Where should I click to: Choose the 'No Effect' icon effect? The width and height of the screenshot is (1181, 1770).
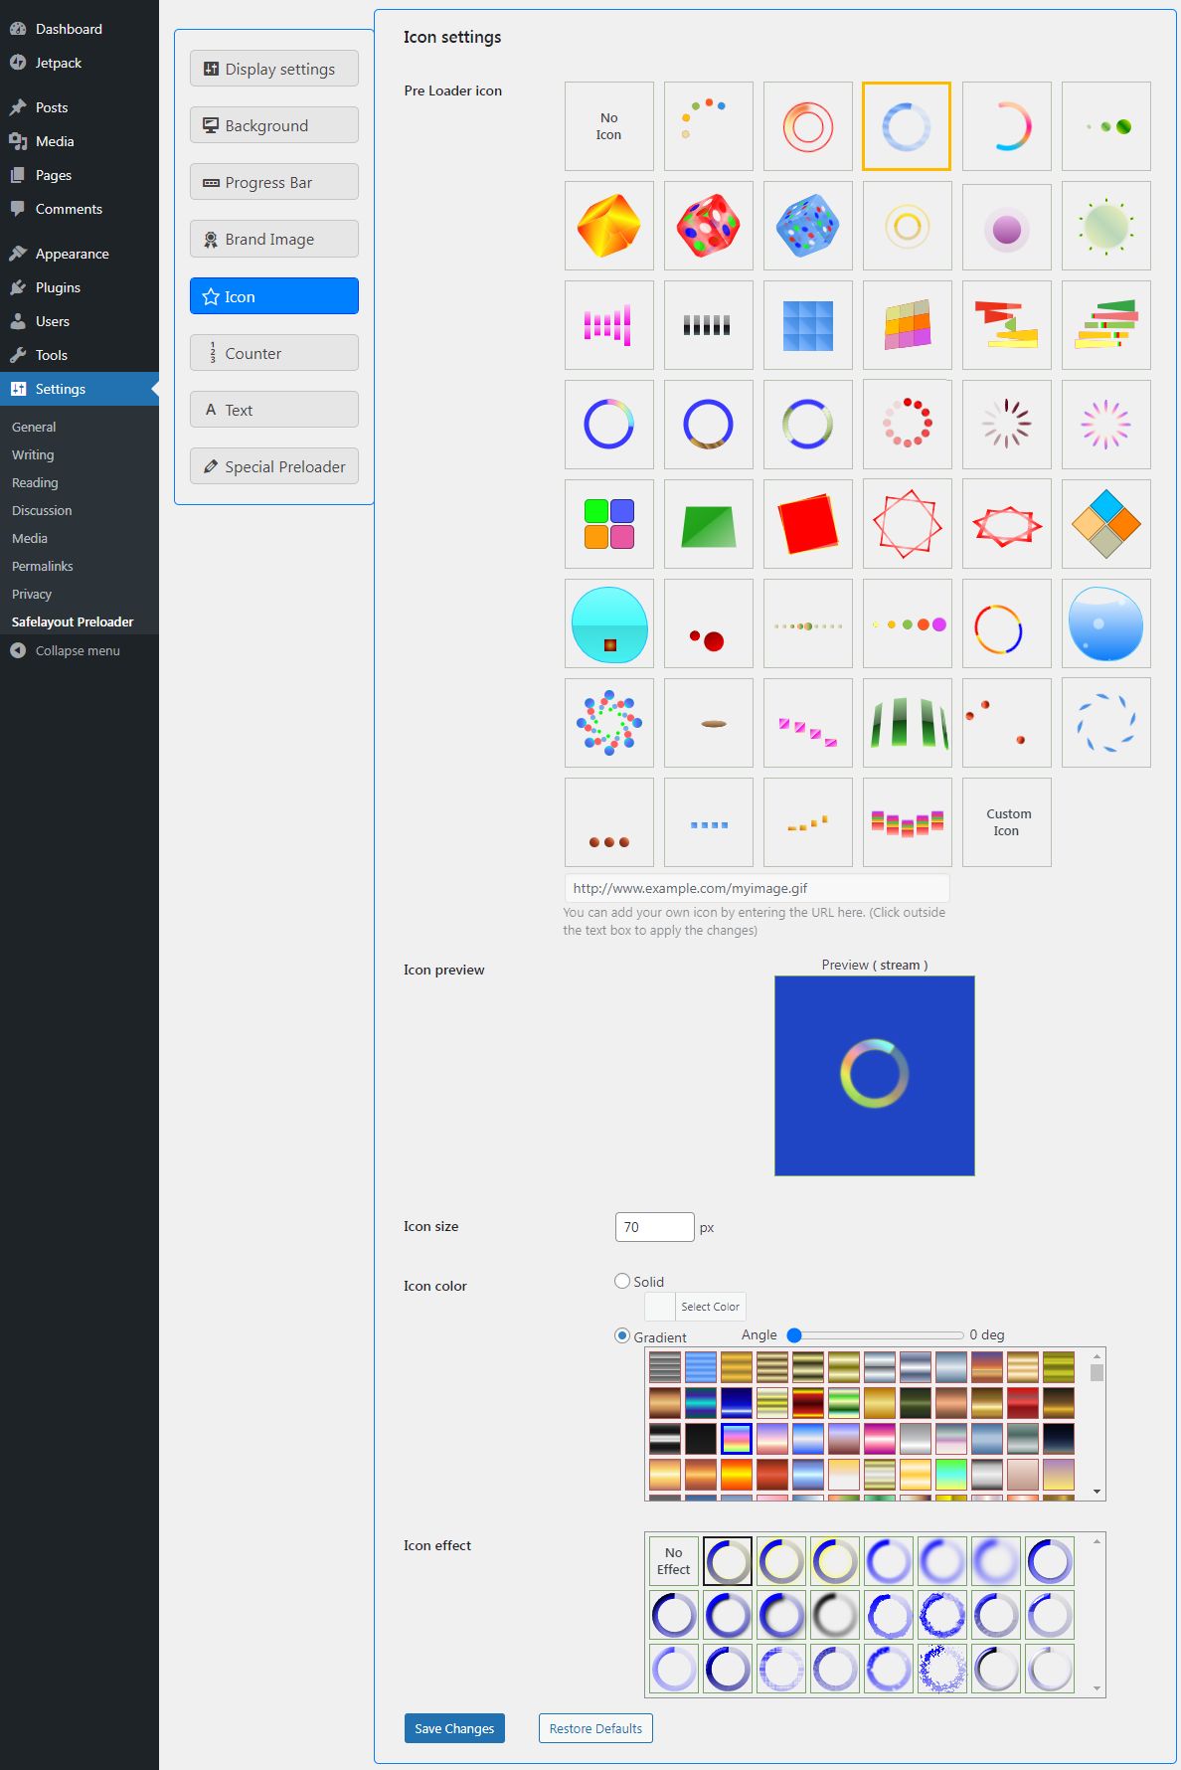pos(674,1561)
